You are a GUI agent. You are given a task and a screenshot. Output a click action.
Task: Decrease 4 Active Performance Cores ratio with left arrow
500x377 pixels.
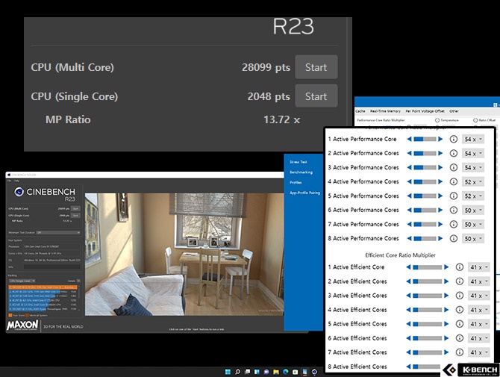[410, 181]
